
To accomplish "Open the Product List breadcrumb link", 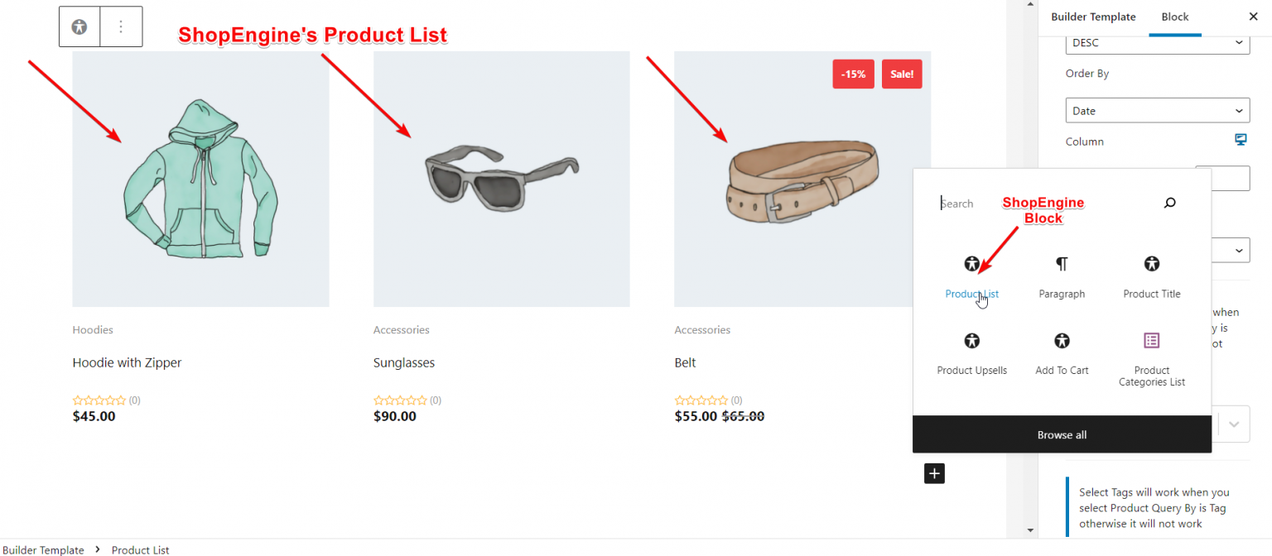I will pyautogui.click(x=140, y=549).
